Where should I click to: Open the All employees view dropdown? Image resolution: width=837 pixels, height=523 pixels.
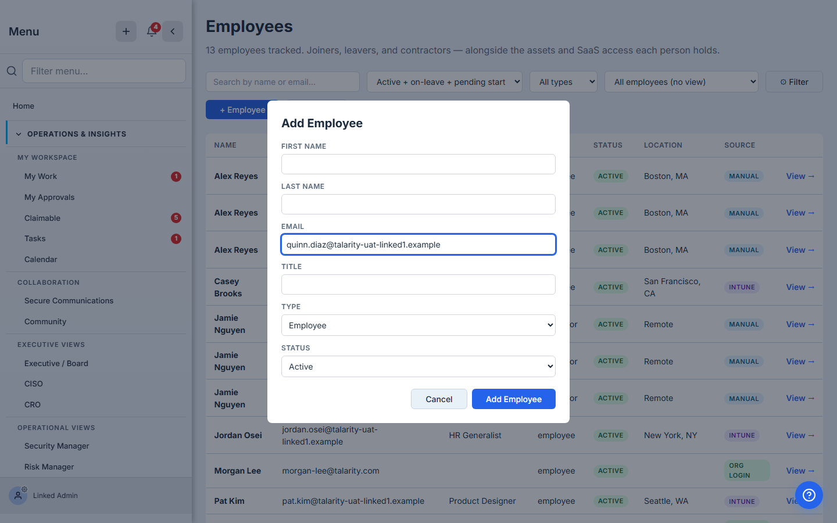tap(681, 82)
